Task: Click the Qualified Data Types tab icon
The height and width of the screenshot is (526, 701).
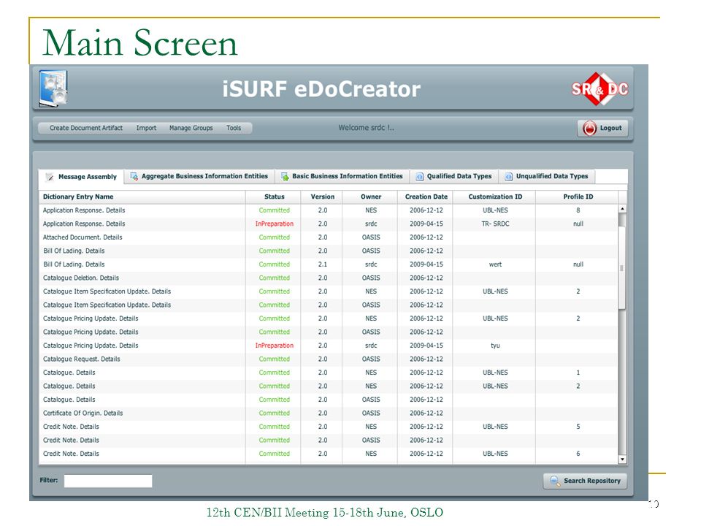Action: (419, 177)
